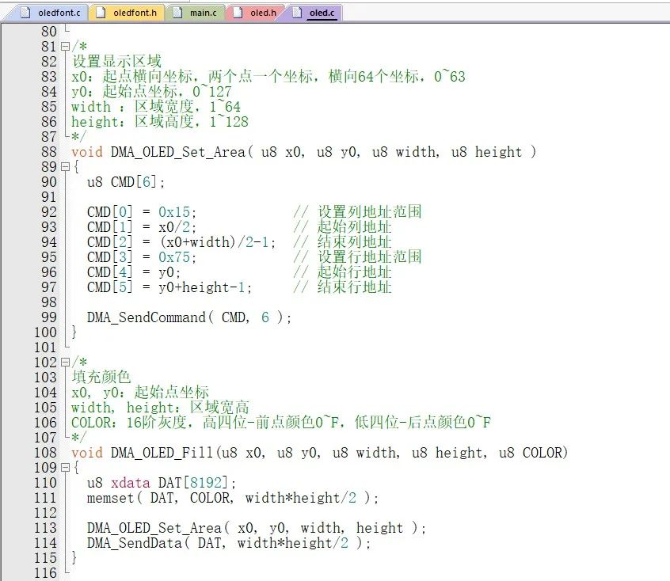
Task: Click the COLOR comment on line 106
Action: tap(281, 422)
